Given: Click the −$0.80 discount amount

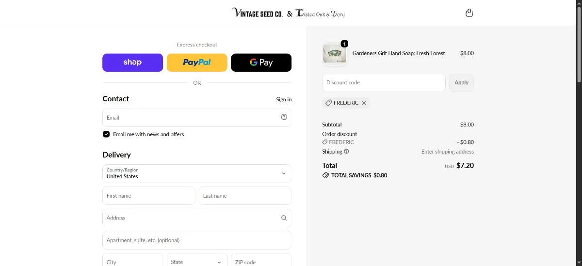Looking at the screenshot, I should coord(465,142).
